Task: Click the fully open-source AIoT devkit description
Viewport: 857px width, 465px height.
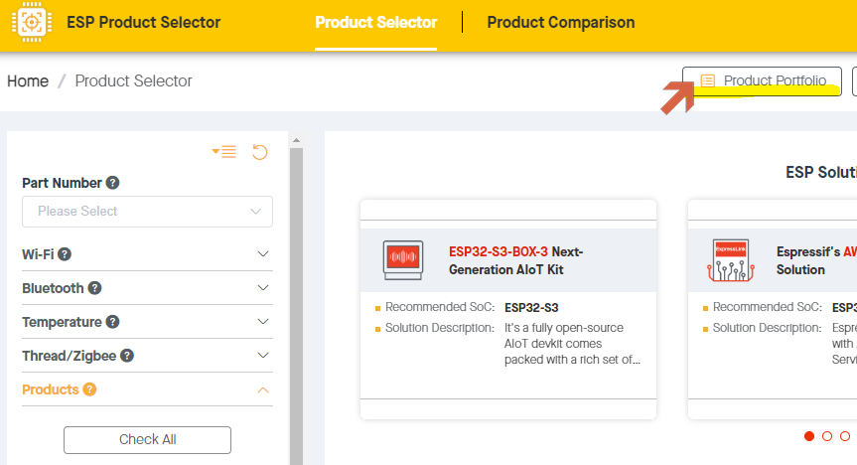Action: coord(572,344)
